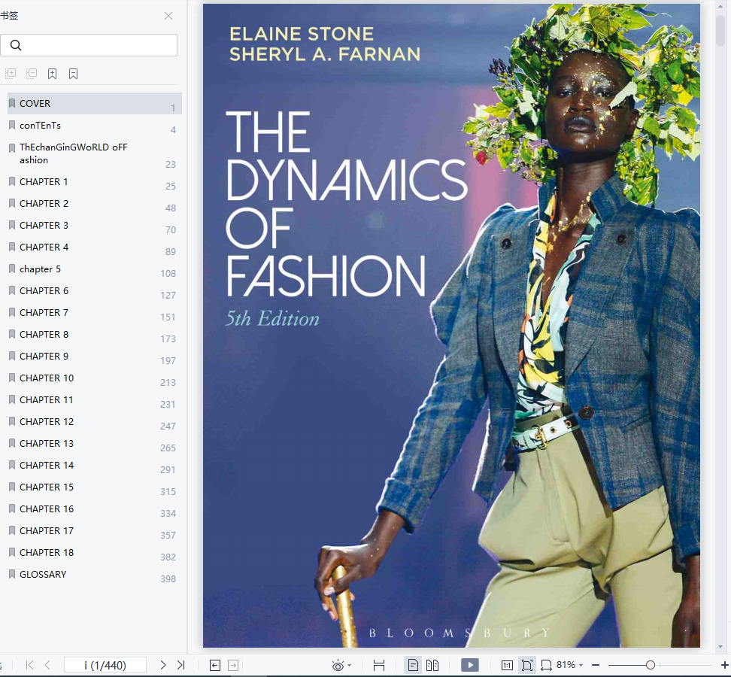Jump to CHAPTER 13 bookmark
The width and height of the screenshot is (731, 677).
click(95, 443)
